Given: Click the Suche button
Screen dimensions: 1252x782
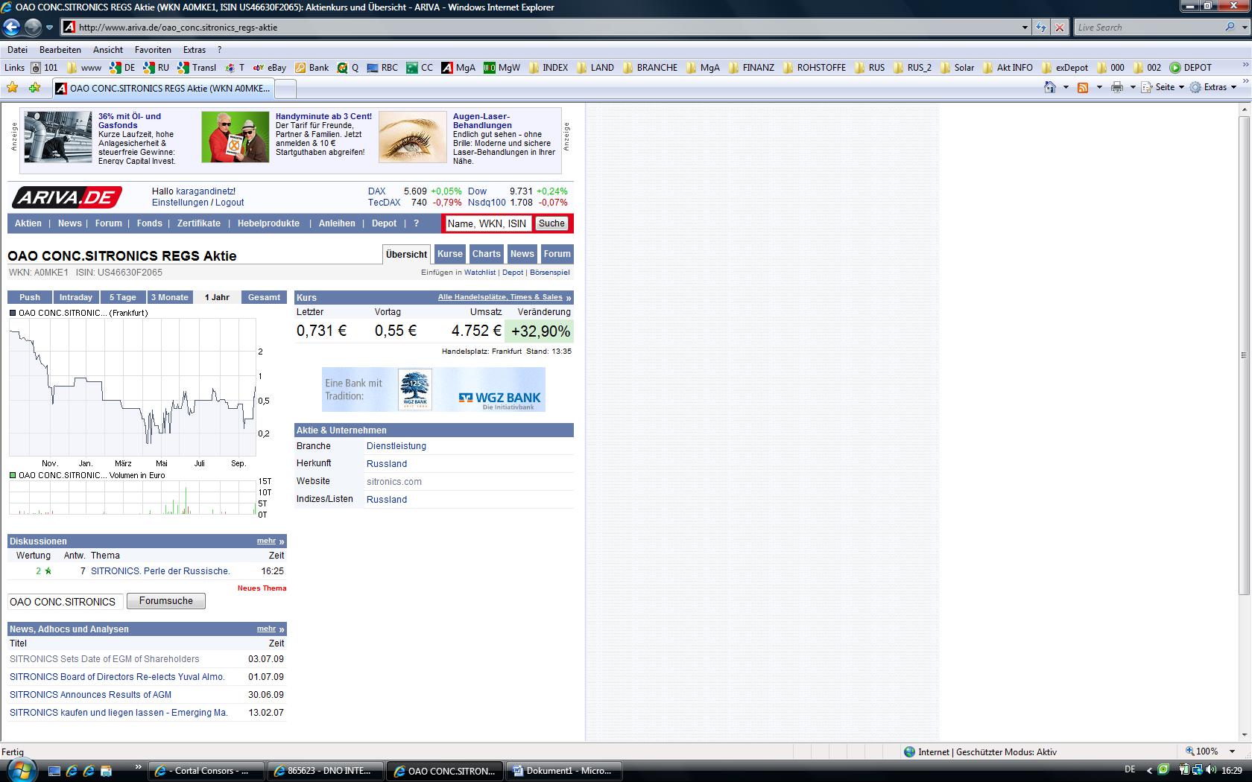Looking at the screenshot, I should click(x=551, y=223).
